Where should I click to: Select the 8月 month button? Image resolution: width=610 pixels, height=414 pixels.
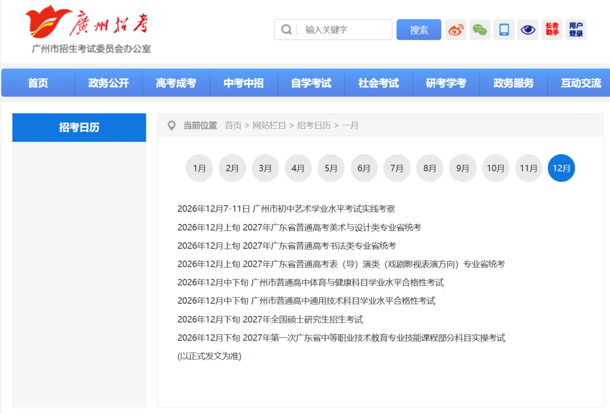tap(430, 168)
